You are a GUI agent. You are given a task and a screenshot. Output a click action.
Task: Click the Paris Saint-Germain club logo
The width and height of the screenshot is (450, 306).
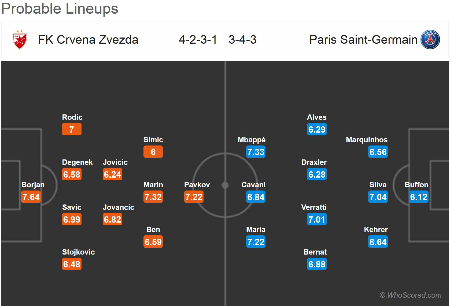[430, 40]
